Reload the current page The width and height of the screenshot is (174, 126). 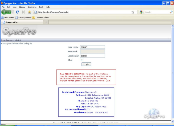click(x=17, y=12)
